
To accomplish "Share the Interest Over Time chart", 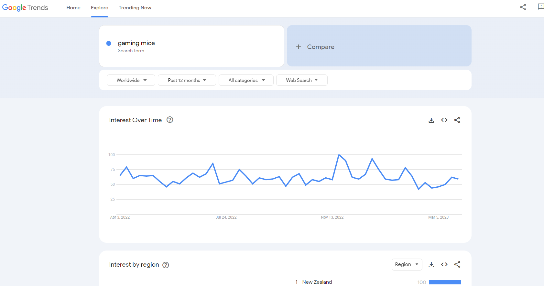I will tap(457, 120).
